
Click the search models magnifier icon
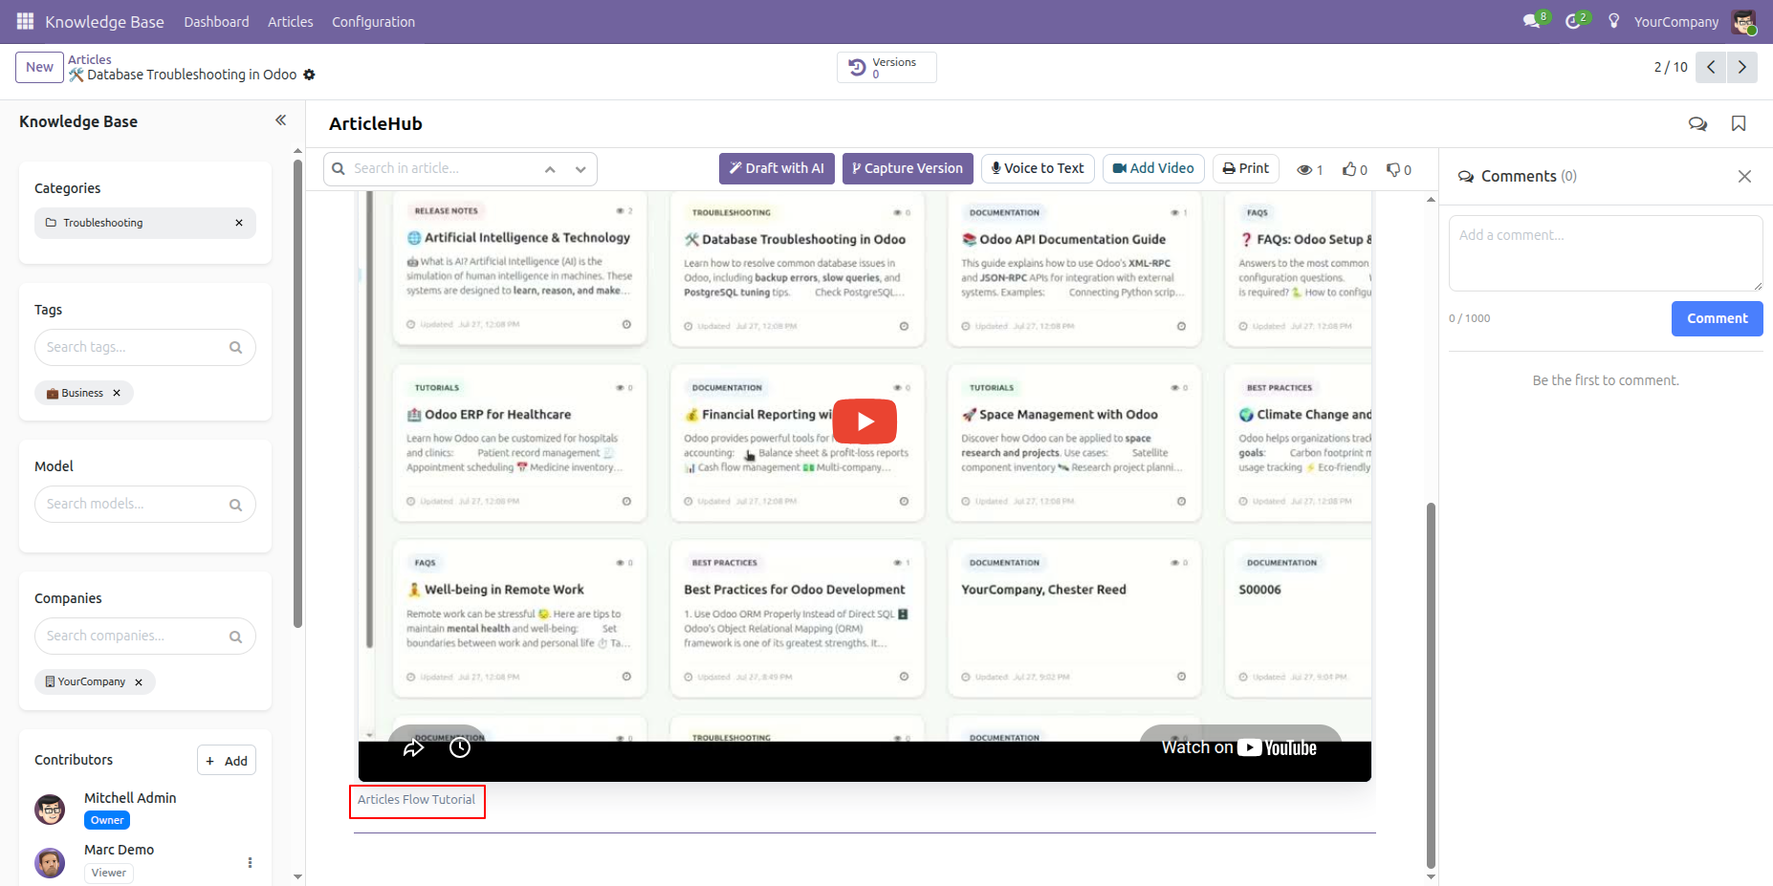point(235,505)
